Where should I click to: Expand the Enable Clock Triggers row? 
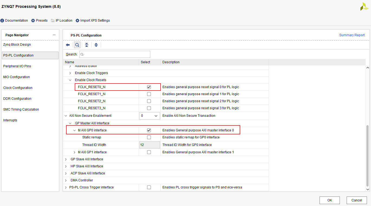[x=70, y=73]
